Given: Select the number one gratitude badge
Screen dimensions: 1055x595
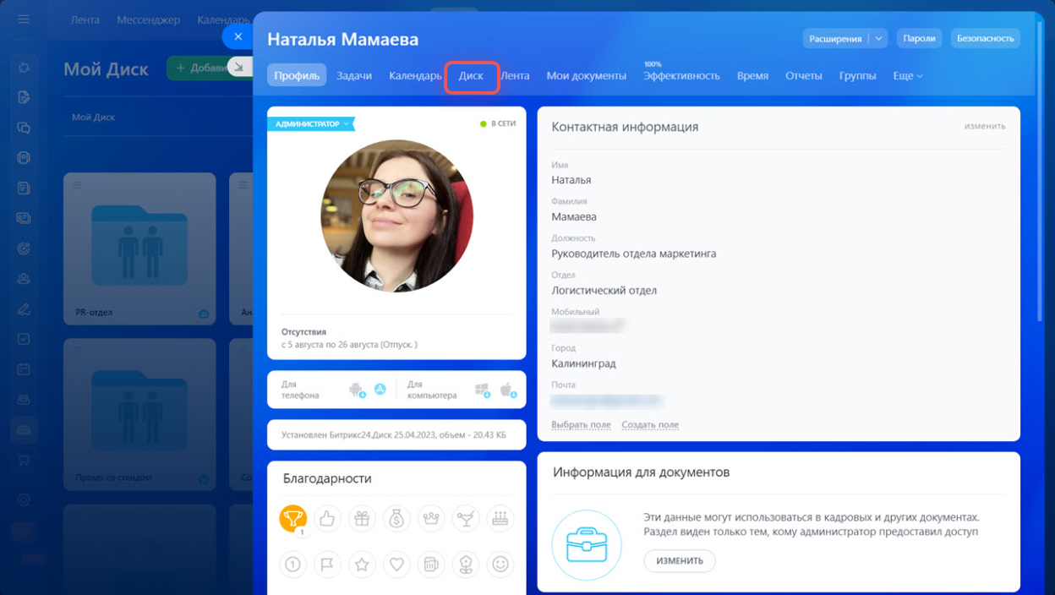Looking at the screenshot, I should (293, 564).
